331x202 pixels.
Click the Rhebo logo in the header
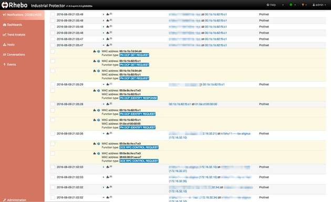14,5
